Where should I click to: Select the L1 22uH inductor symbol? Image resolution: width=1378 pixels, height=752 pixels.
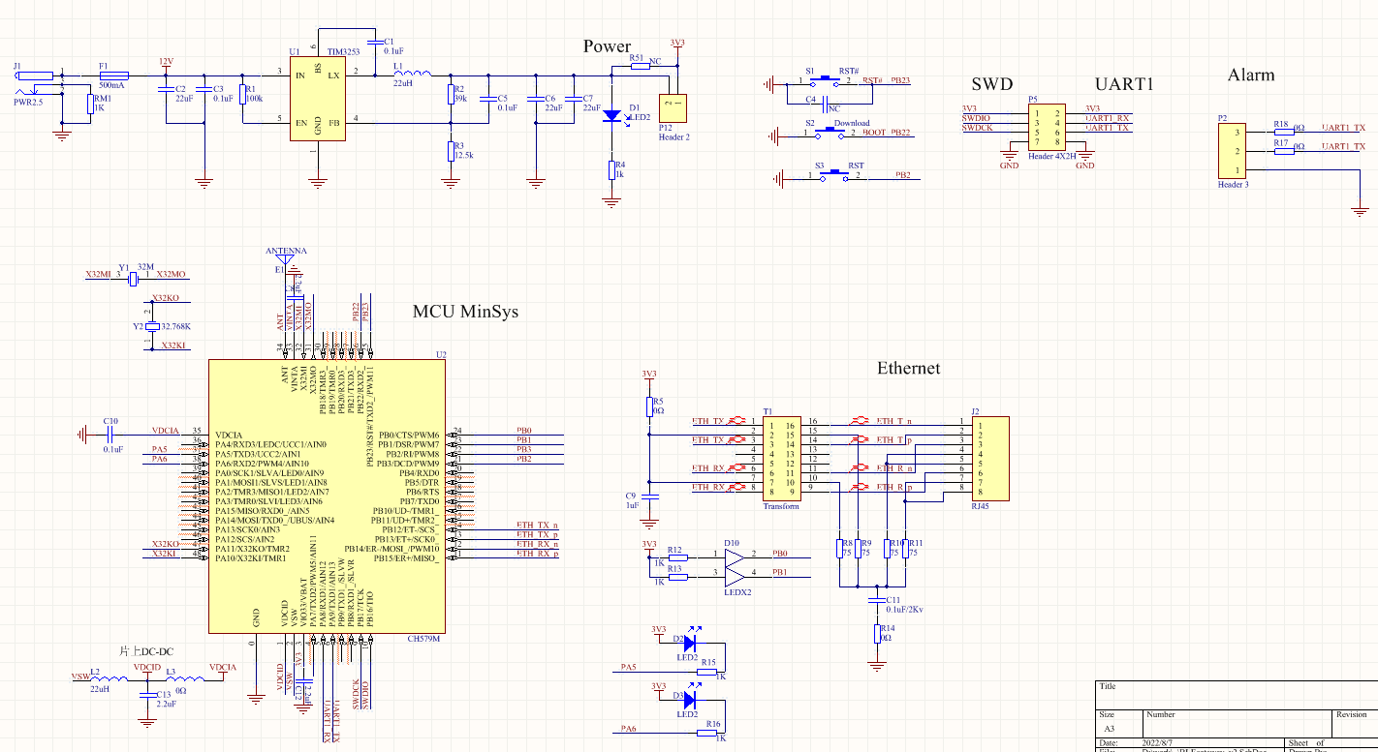pos(413,73)
